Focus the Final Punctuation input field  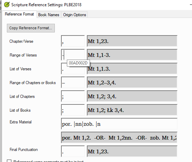point(73,151)
